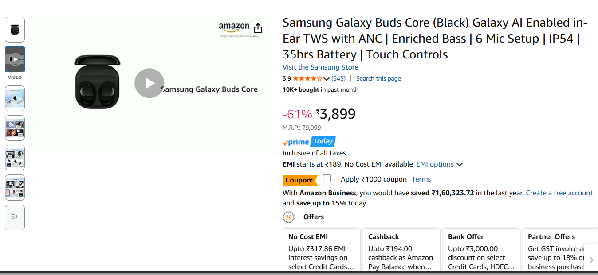This screenshot has width=598, height=275.
Task: Click the Prime Today delivery badge
Action: pyautogui.click(x=309, y=142)
